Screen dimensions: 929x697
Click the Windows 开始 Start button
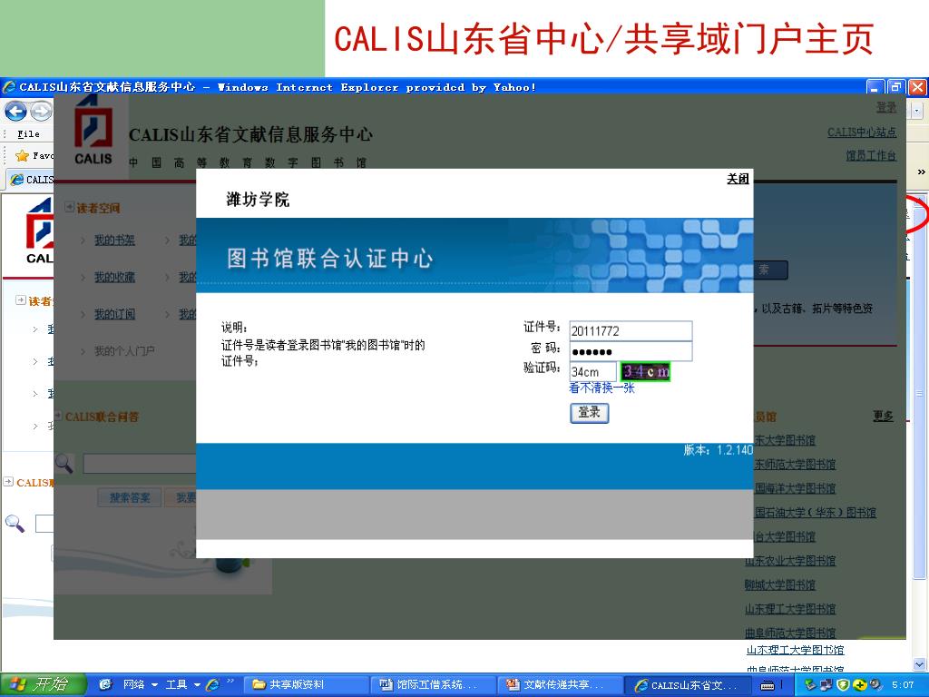pyautogui.click(x=43, y=684)
